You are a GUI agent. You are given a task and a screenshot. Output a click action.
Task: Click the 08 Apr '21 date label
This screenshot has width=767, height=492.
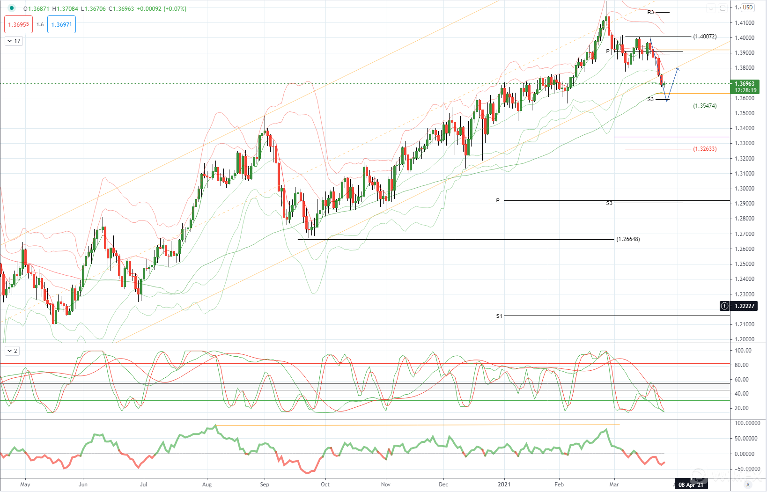[691, 485]
